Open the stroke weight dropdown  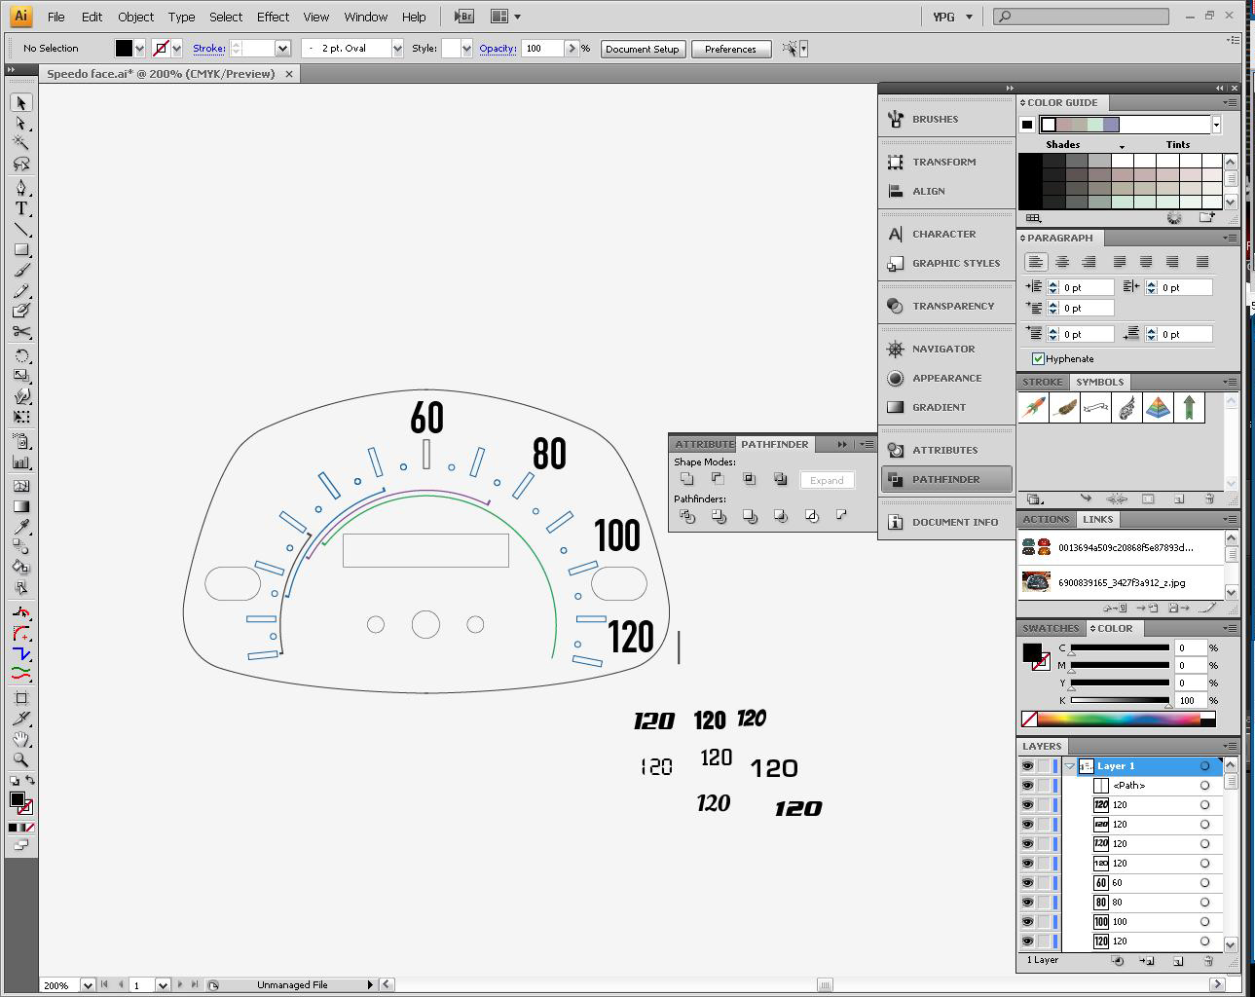pyautogui.click(x=282, y=48)
